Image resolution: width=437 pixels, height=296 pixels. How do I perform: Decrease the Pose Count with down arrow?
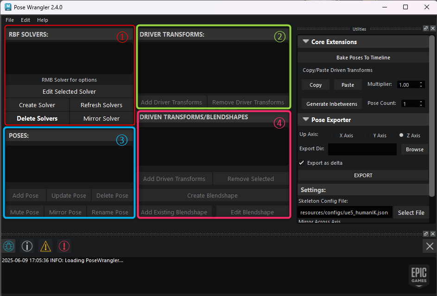pyautogui.click(x=421, y=105)
